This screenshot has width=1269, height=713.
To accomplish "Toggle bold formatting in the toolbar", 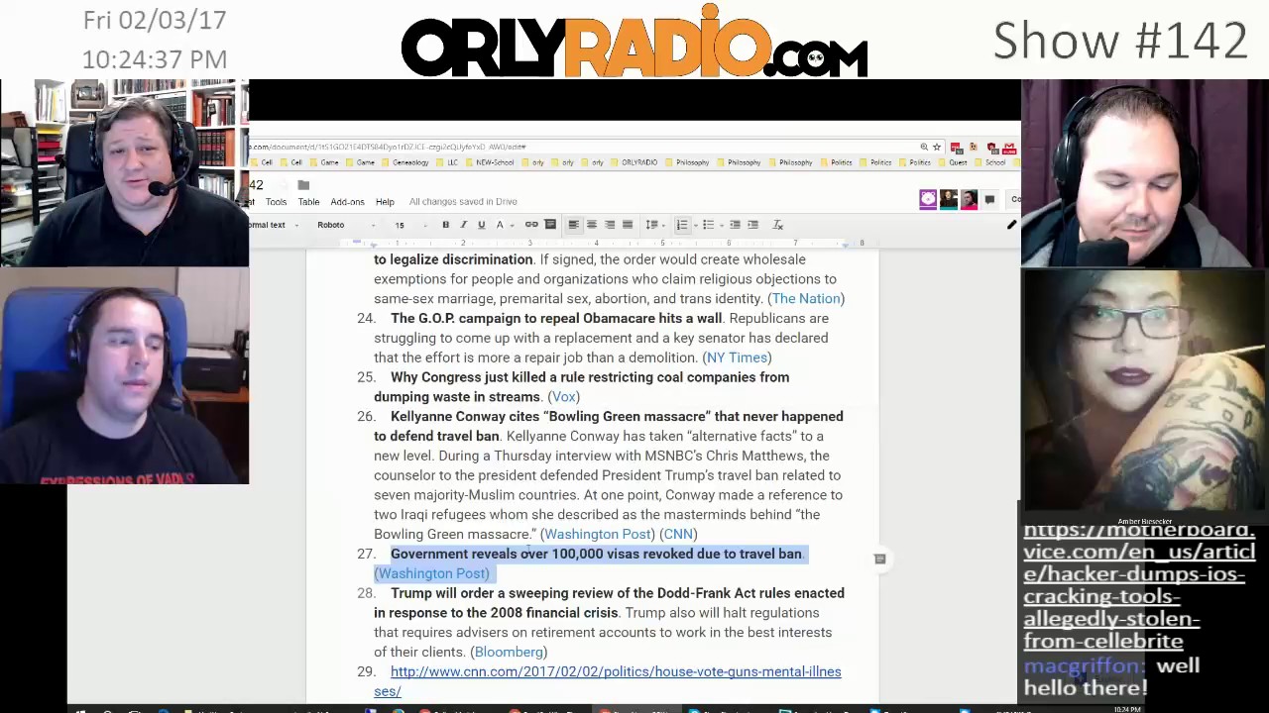I will 445,225.
